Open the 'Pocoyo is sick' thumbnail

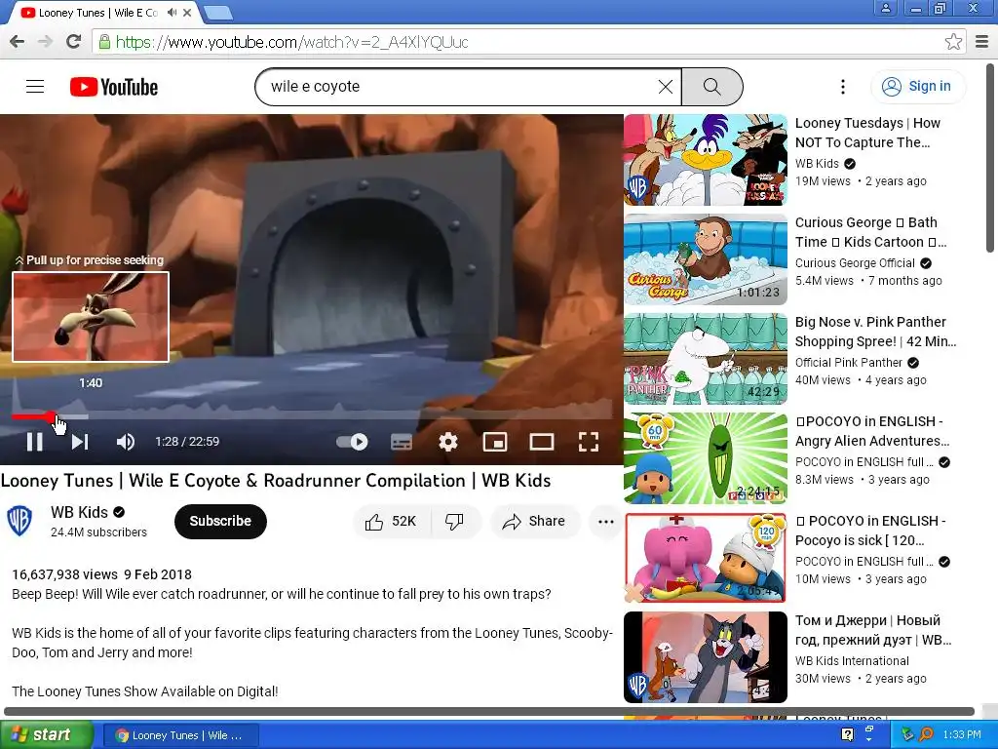coord(706,557)
